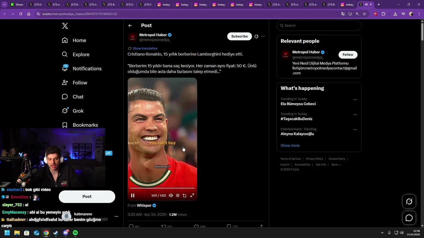Show hidden system tray icons
Image resolution: width=424 pixels, height=238 pixels.
[382, 233]
